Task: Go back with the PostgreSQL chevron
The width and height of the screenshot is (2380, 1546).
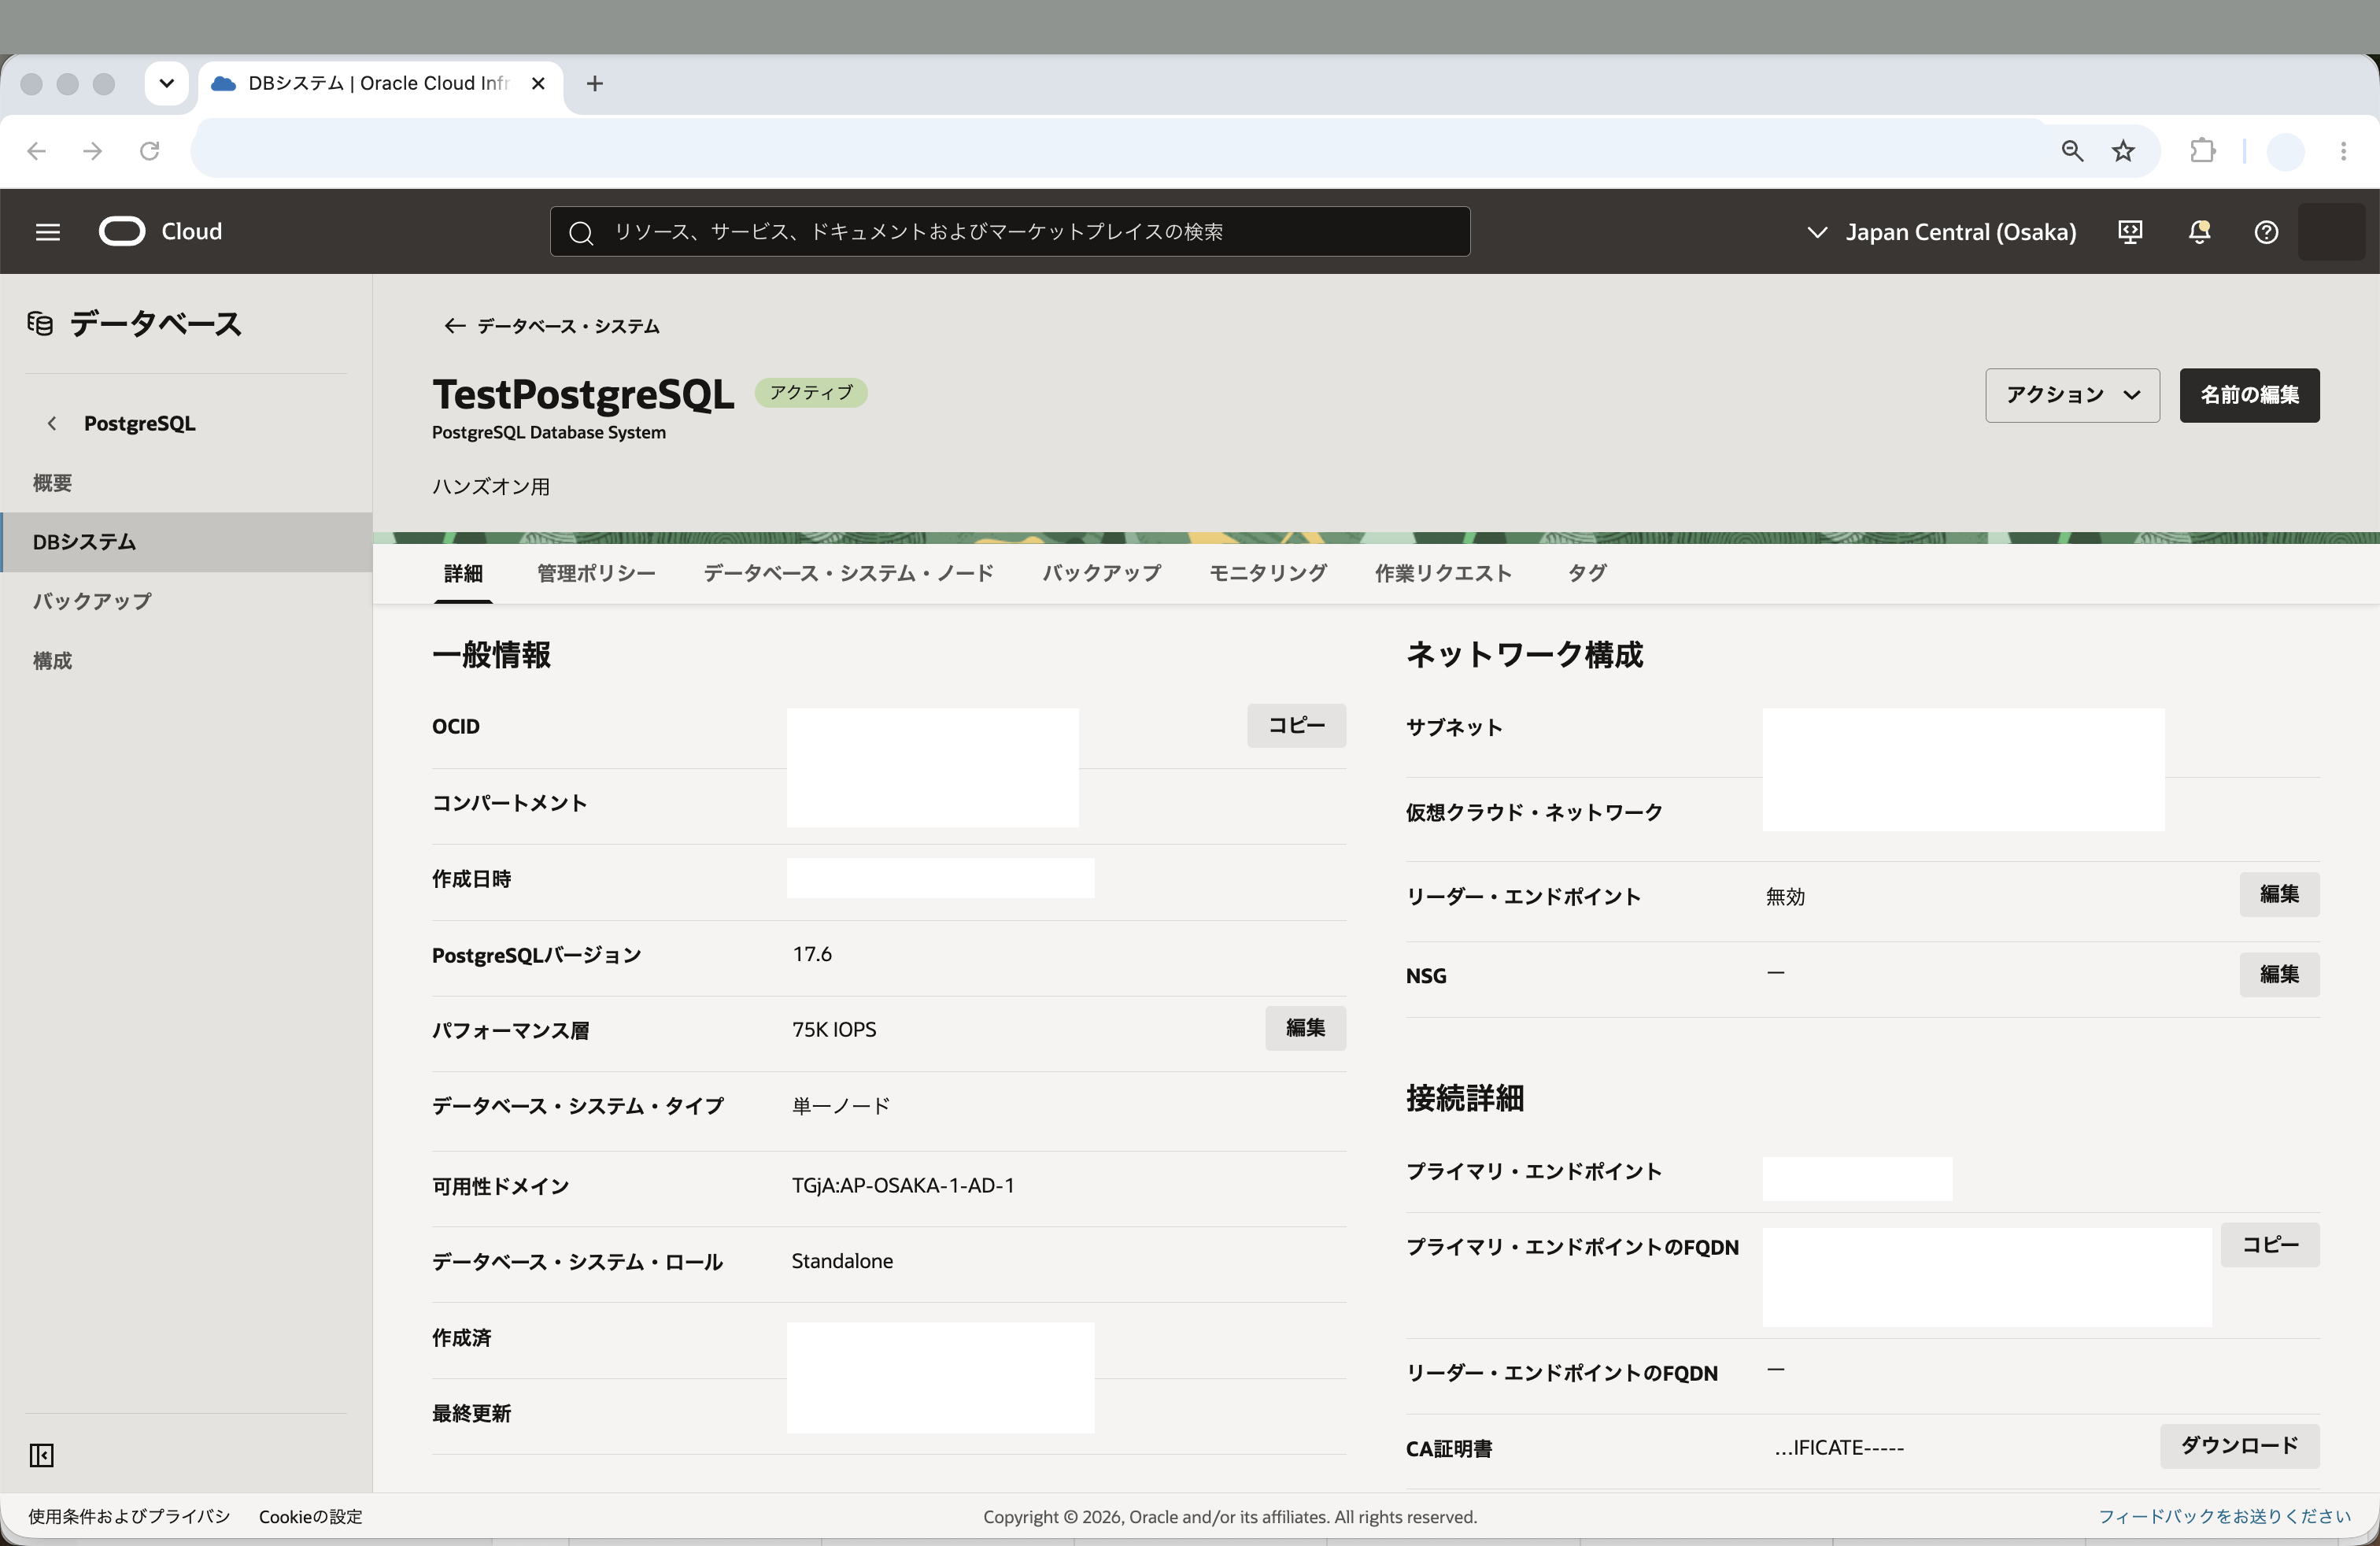Action: coord(52,423)
